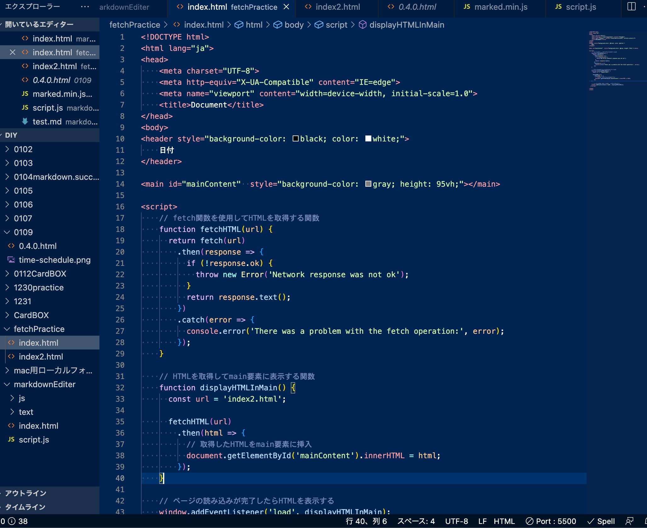This screenshot has width=647, height=528.
Task: Expand the outline section (アウトライン)
Action: coord(26,493)
